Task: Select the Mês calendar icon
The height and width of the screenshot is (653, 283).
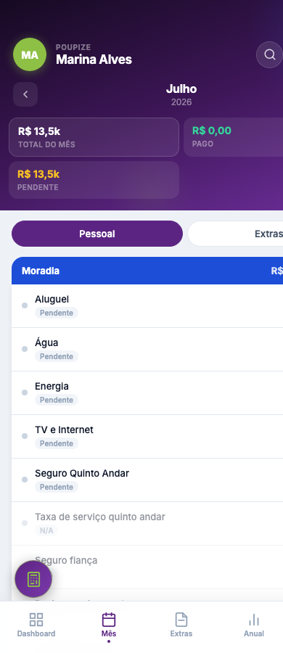Action: pyautogui.click(x=109, y=620)
